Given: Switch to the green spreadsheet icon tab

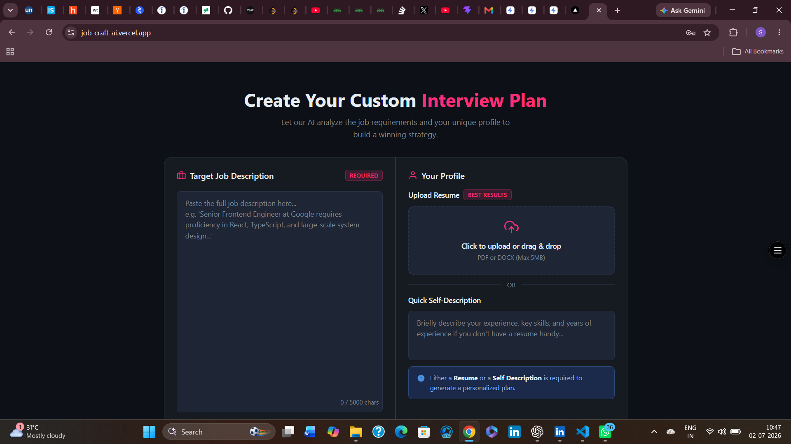Looking at the screenshot, I should pyautogui.click(x=206, y=10).
